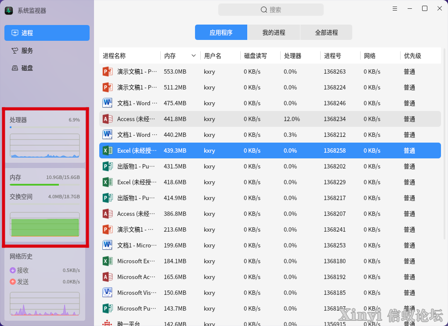The height and width of the screenshot is (326, 448).
Task: Click Word icon of process 1368246
Action: (x=108, y=103)
